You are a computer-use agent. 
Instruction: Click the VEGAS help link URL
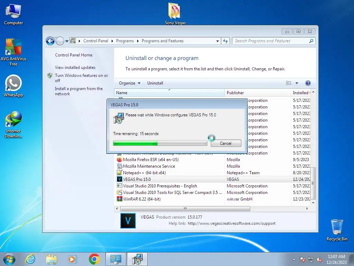(x=231, y=223)
